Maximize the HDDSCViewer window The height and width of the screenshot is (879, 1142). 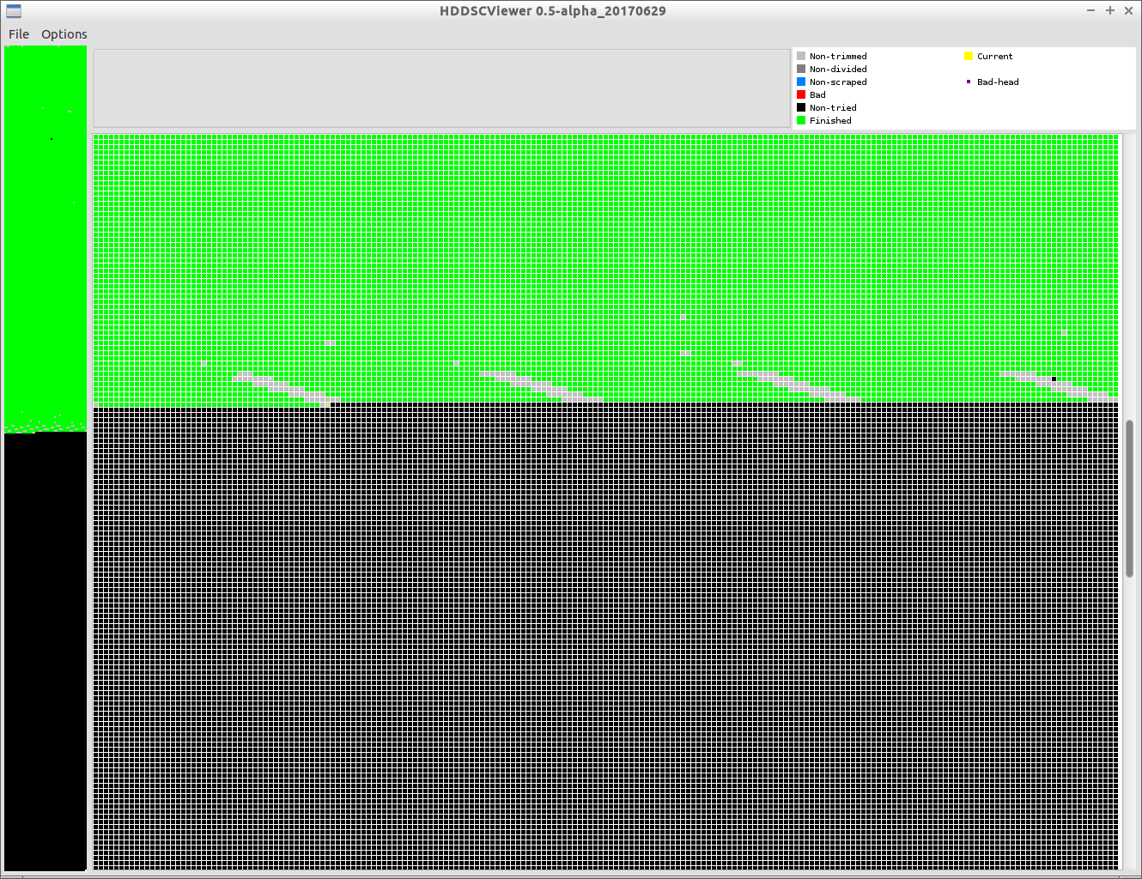point(1109,10)
